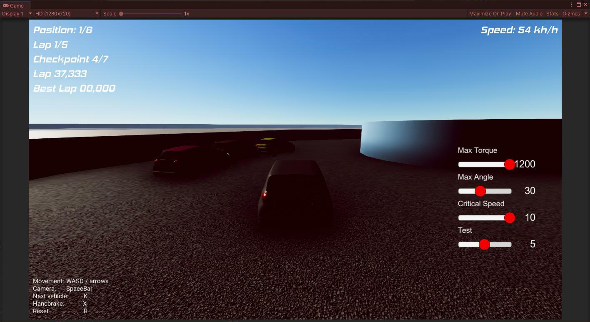
Task: Toggle Maximize On Play
Action: (490, 14)
